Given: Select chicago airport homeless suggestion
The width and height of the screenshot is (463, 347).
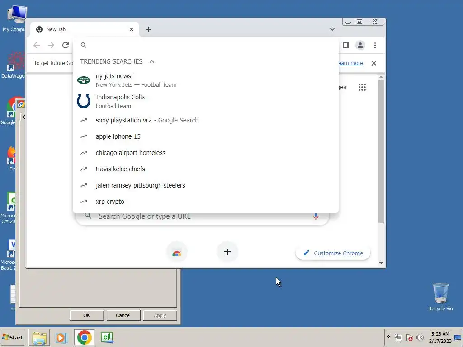Looking at the screenshot, I should pyautogui.click(x=206, y=153).
